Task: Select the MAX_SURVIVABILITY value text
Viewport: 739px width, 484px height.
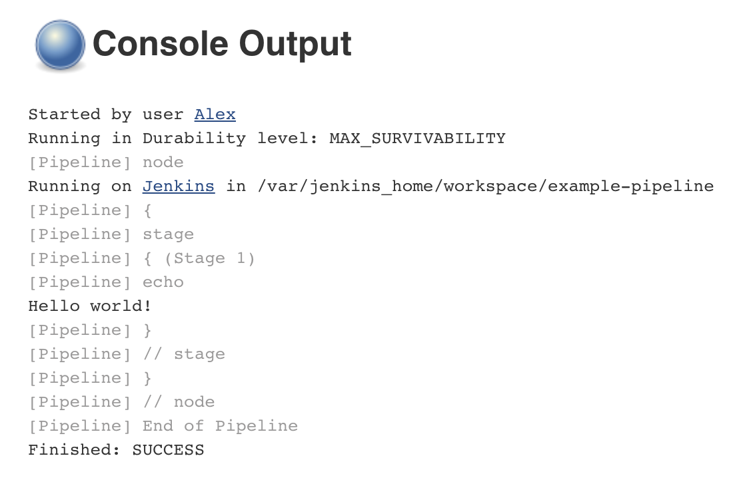Action: 417,138
